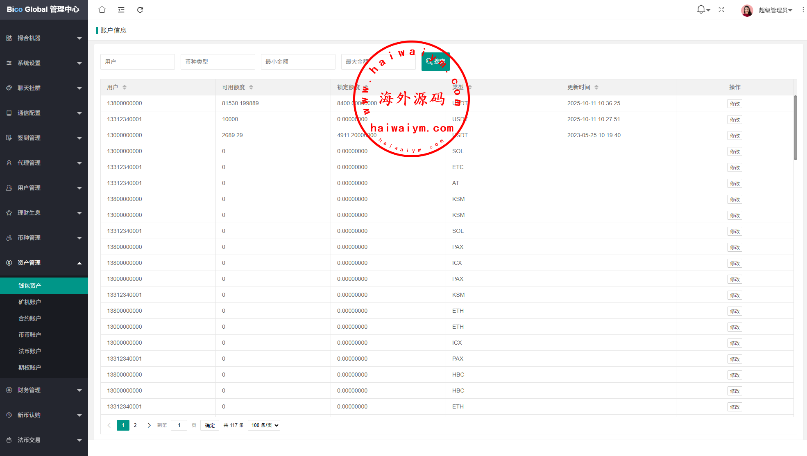
Task: Click the 币种类型 filter input
Action: pyautogui.click(x=218, y=62)
